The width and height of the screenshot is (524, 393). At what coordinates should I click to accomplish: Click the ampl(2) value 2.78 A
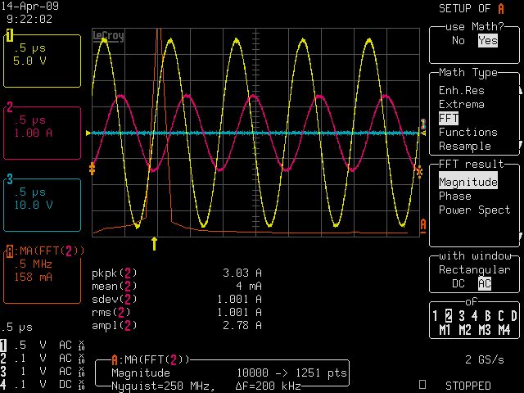242,326
